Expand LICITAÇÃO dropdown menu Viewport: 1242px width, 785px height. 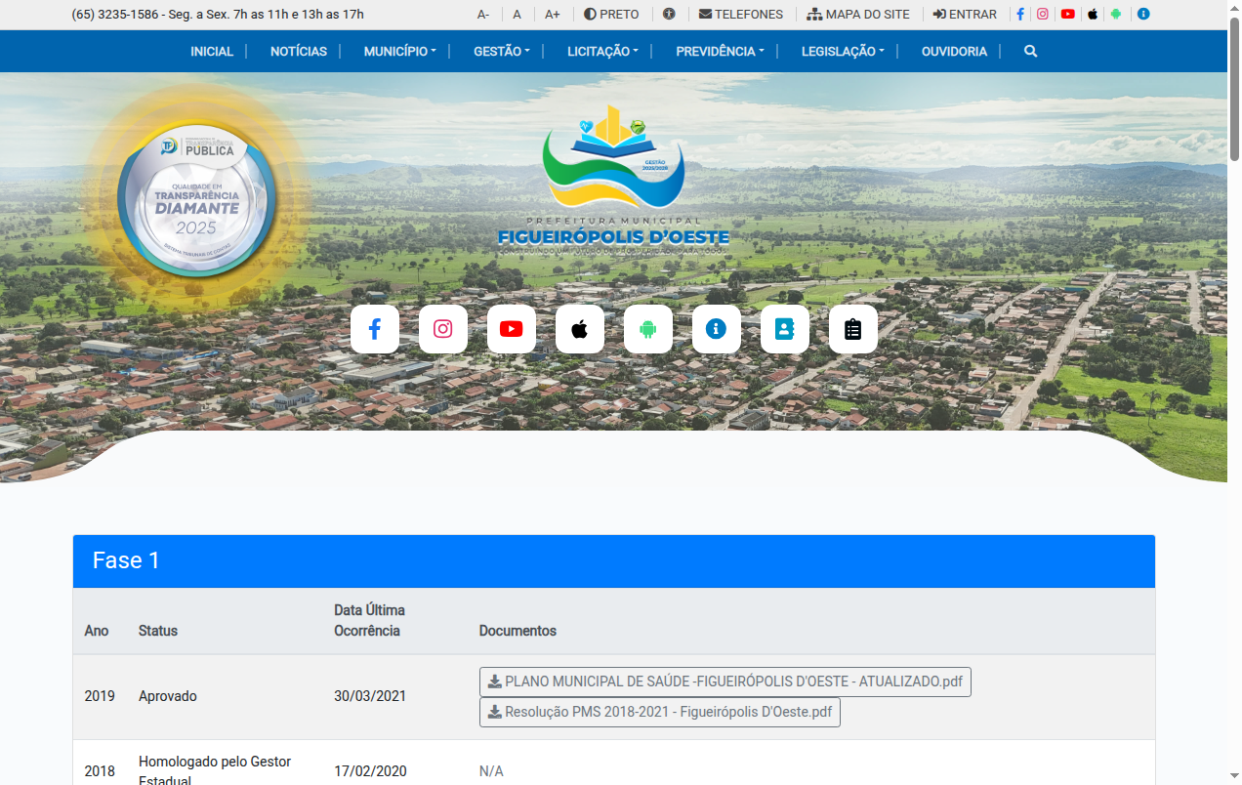click(x=602, y=51)
